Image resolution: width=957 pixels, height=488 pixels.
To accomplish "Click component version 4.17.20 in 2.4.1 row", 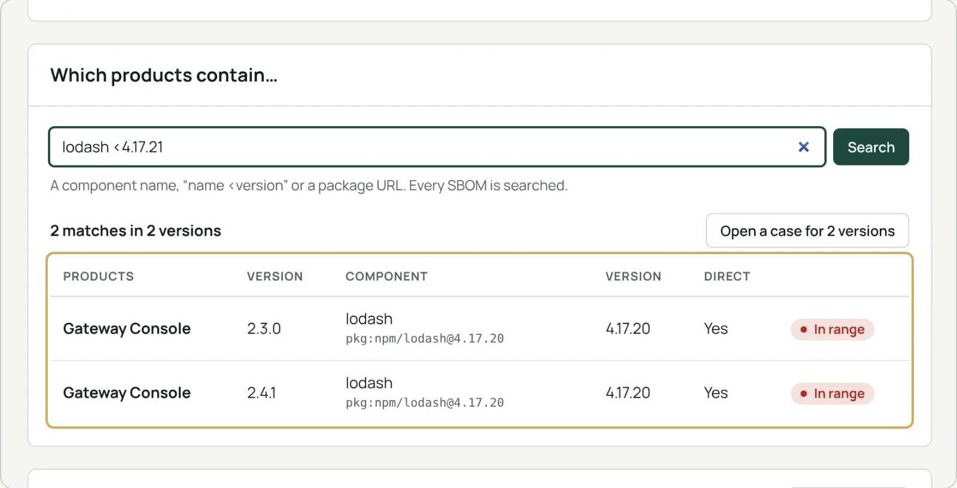I will (x=627, y=393).
